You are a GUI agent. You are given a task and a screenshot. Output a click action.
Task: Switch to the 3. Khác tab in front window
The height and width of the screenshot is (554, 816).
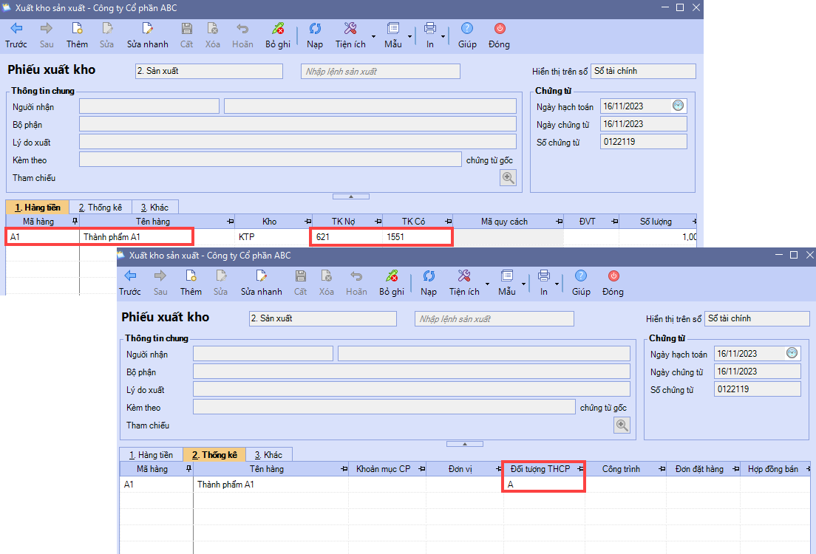pos(268,454)
